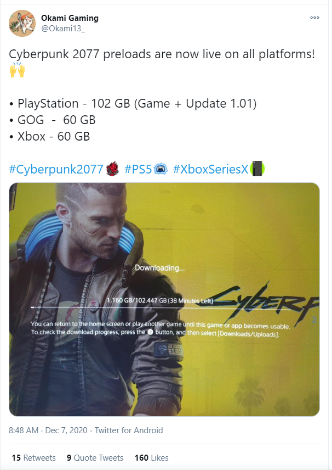Click the Cyberpunk samurai emoji icon

112,169
